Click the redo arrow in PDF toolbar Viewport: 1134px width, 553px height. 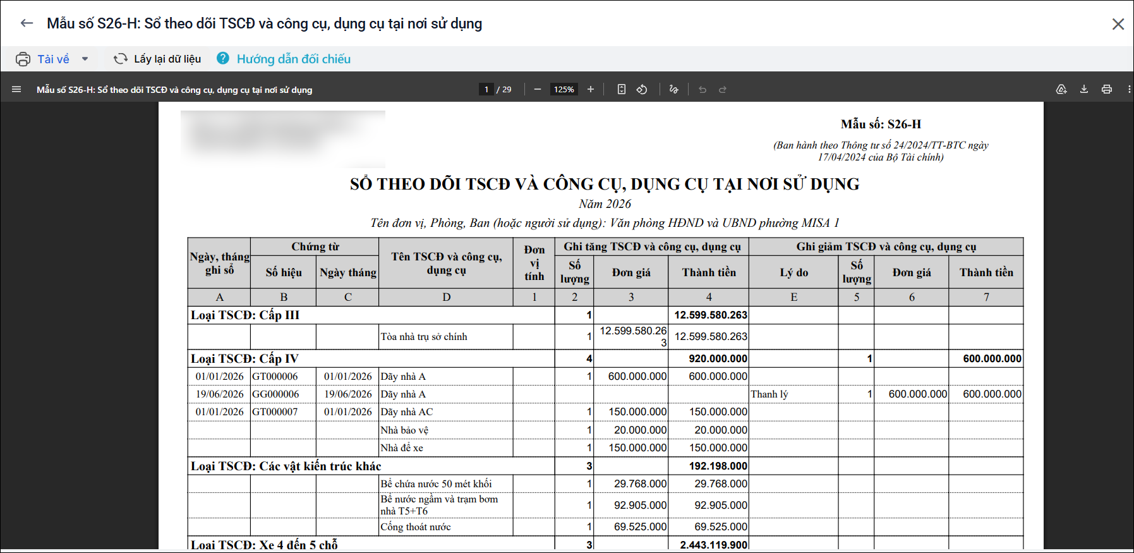click(723, 90)
